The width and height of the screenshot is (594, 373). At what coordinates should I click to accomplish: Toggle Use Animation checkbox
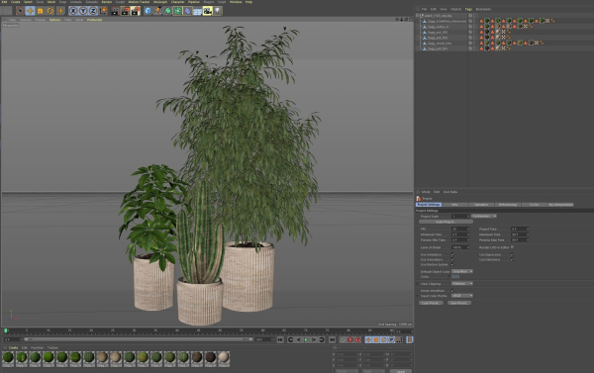[x=452, y=254]
